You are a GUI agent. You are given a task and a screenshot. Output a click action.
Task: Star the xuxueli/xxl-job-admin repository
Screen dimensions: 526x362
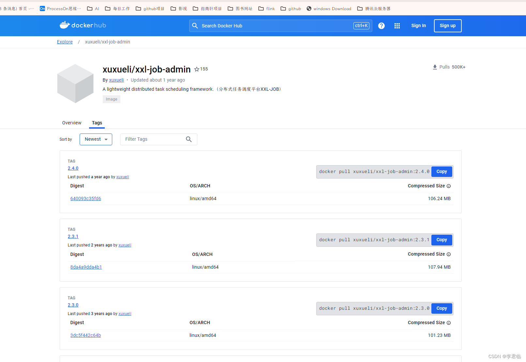pos(197,69)
